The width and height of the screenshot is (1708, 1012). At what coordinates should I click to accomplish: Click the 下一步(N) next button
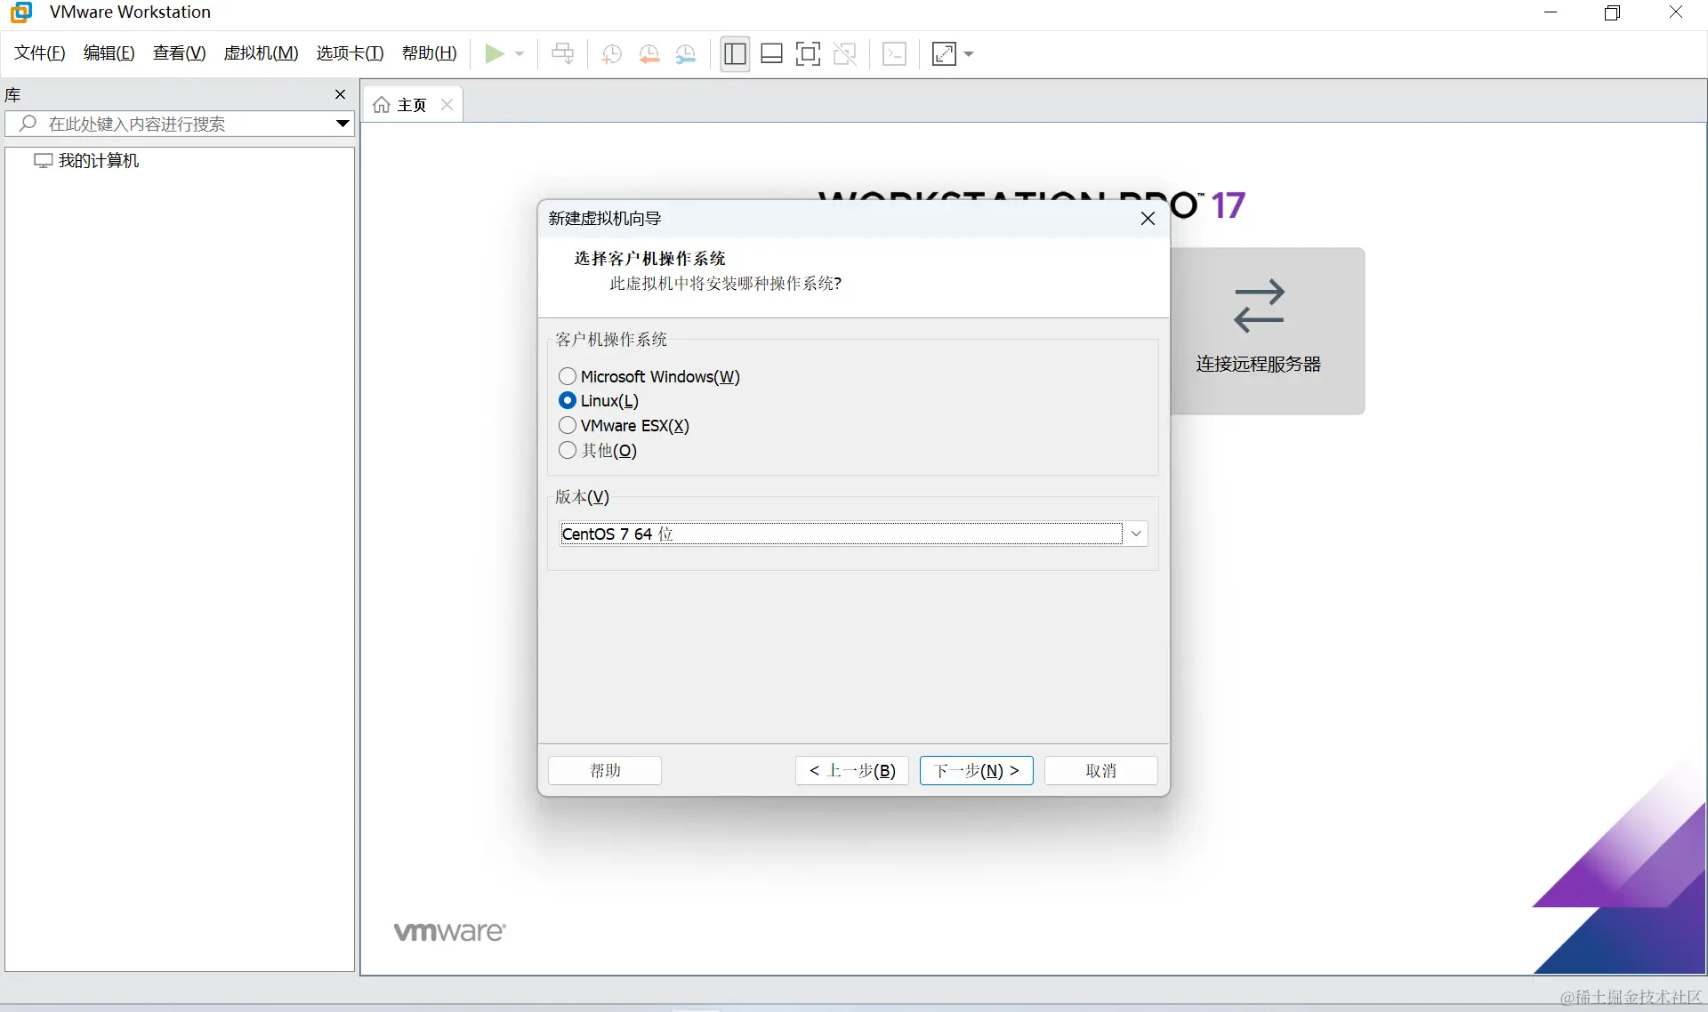(x=976, y=770)
